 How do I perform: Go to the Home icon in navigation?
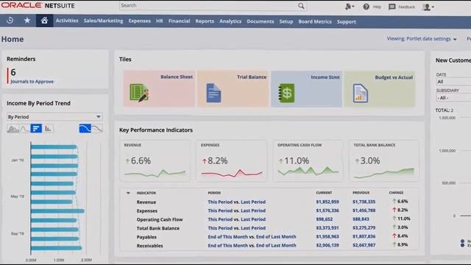click(44, 21)
